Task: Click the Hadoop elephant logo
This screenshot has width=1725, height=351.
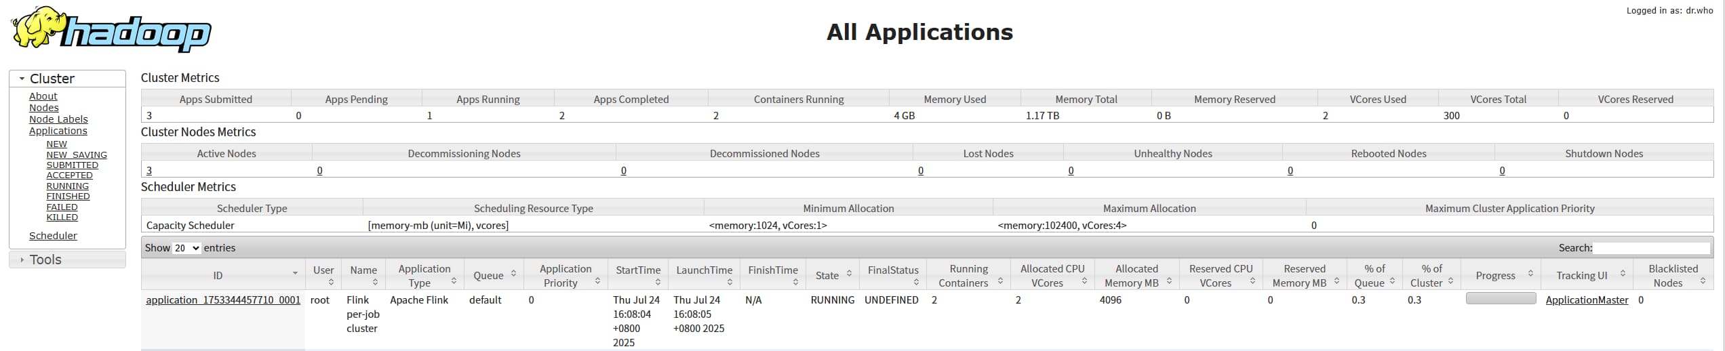Action: [111, 29]
